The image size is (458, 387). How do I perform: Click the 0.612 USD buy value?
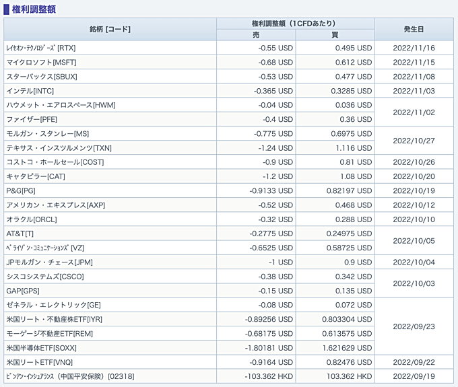[354, 62]
